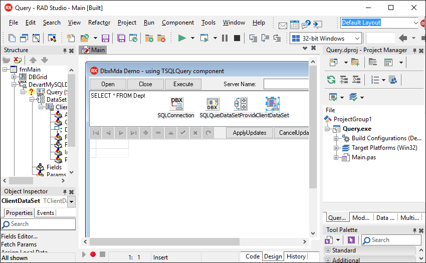Switch to the History tab
Viewport: 426px width, 263px height.
pyautogui.click(x=296, y=256)
